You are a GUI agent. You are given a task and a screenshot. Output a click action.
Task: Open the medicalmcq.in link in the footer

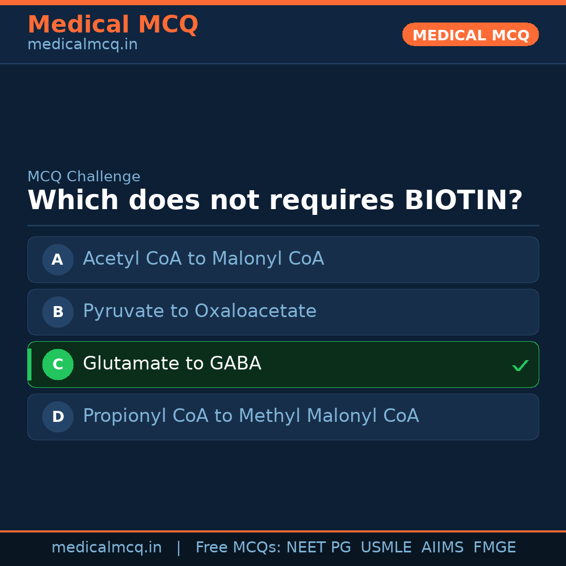point(106,548)
